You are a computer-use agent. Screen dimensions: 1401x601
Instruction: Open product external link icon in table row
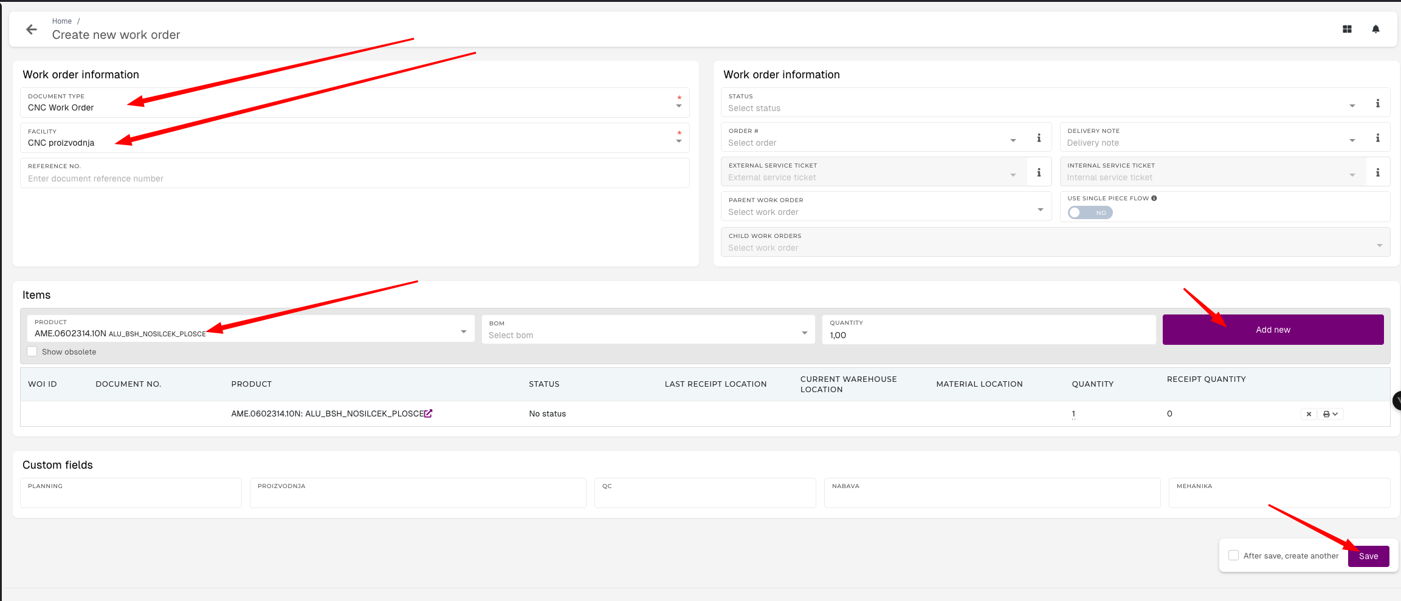coord(429,413)
